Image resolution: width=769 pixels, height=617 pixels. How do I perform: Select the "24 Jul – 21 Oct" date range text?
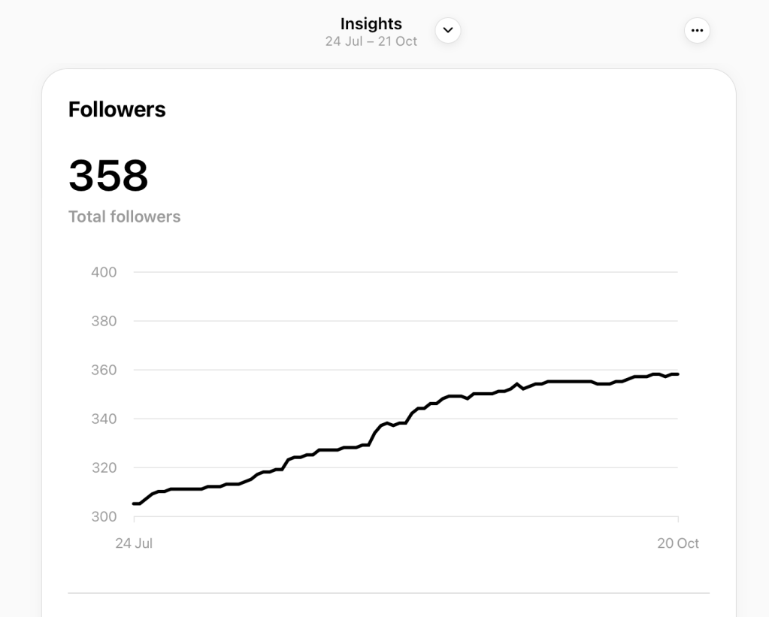pyautogui.click(x=371, y=41)
